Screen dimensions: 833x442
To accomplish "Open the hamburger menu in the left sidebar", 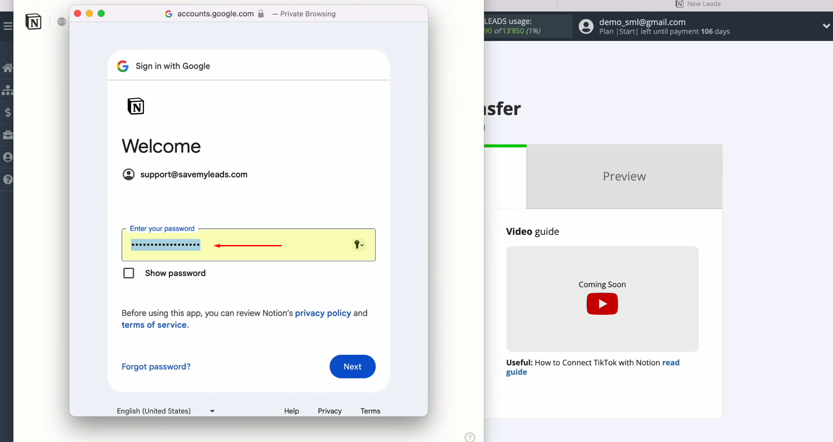I will [x=8, y=26].
